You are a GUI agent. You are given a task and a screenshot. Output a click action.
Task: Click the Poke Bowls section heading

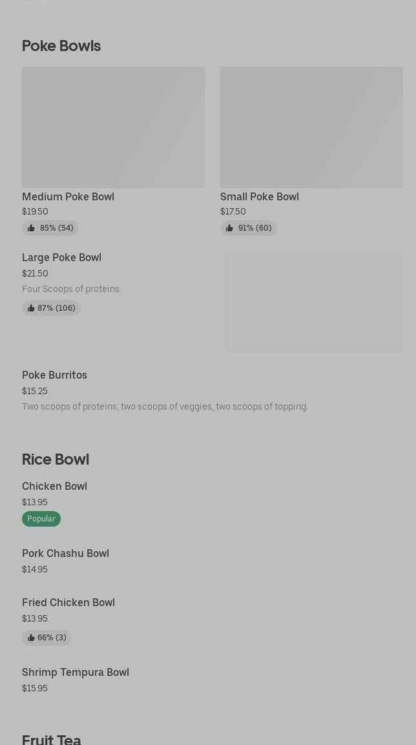61,46
